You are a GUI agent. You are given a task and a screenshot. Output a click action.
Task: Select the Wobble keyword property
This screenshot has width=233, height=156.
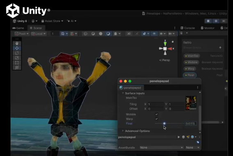191,62
